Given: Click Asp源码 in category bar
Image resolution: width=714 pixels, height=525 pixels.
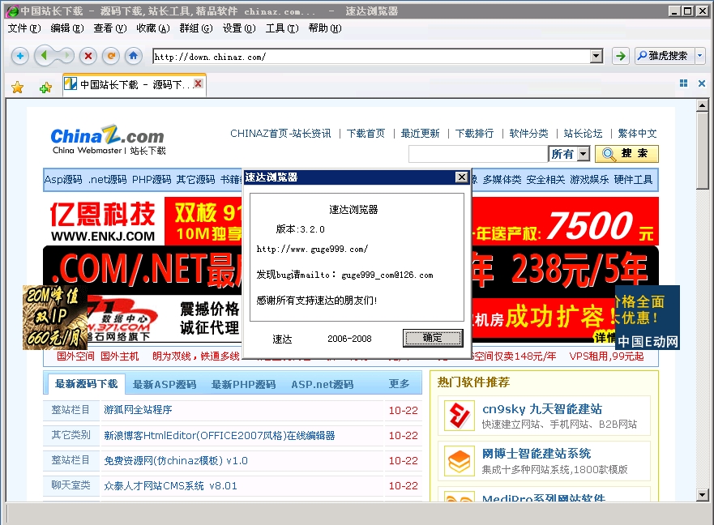Looking at the screenshot, I should click(63, 179).
